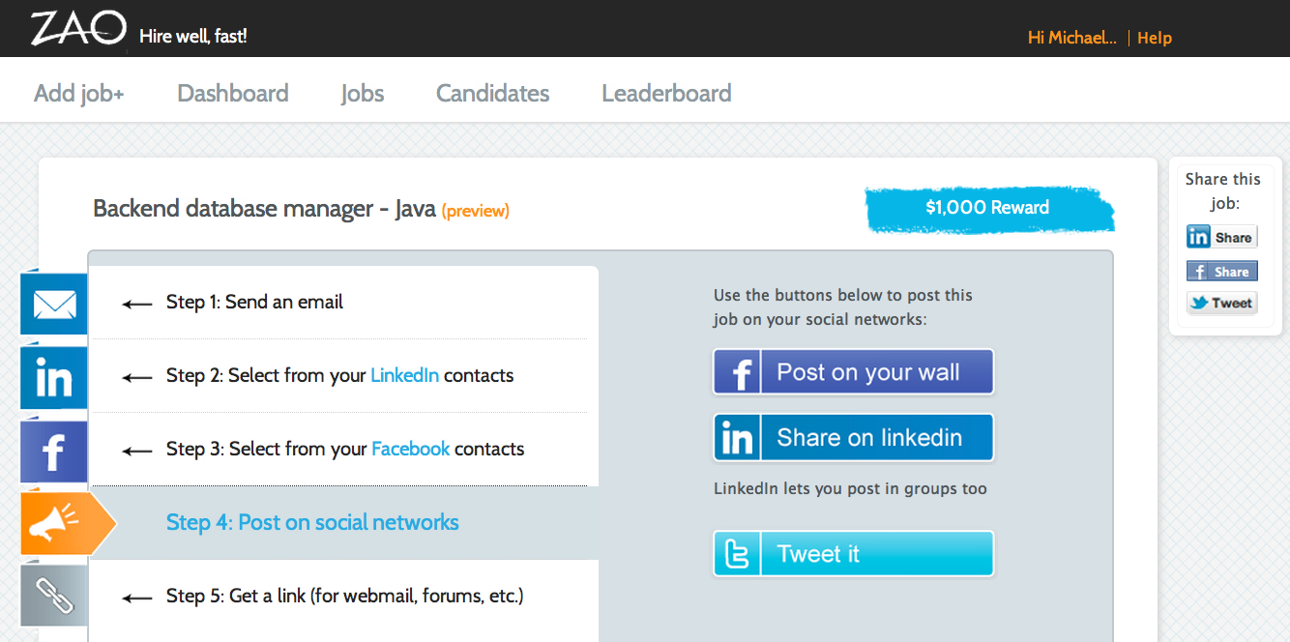The image size is (1290, 642).
Task: Open the Add job+ menu item
Action: 79,93
